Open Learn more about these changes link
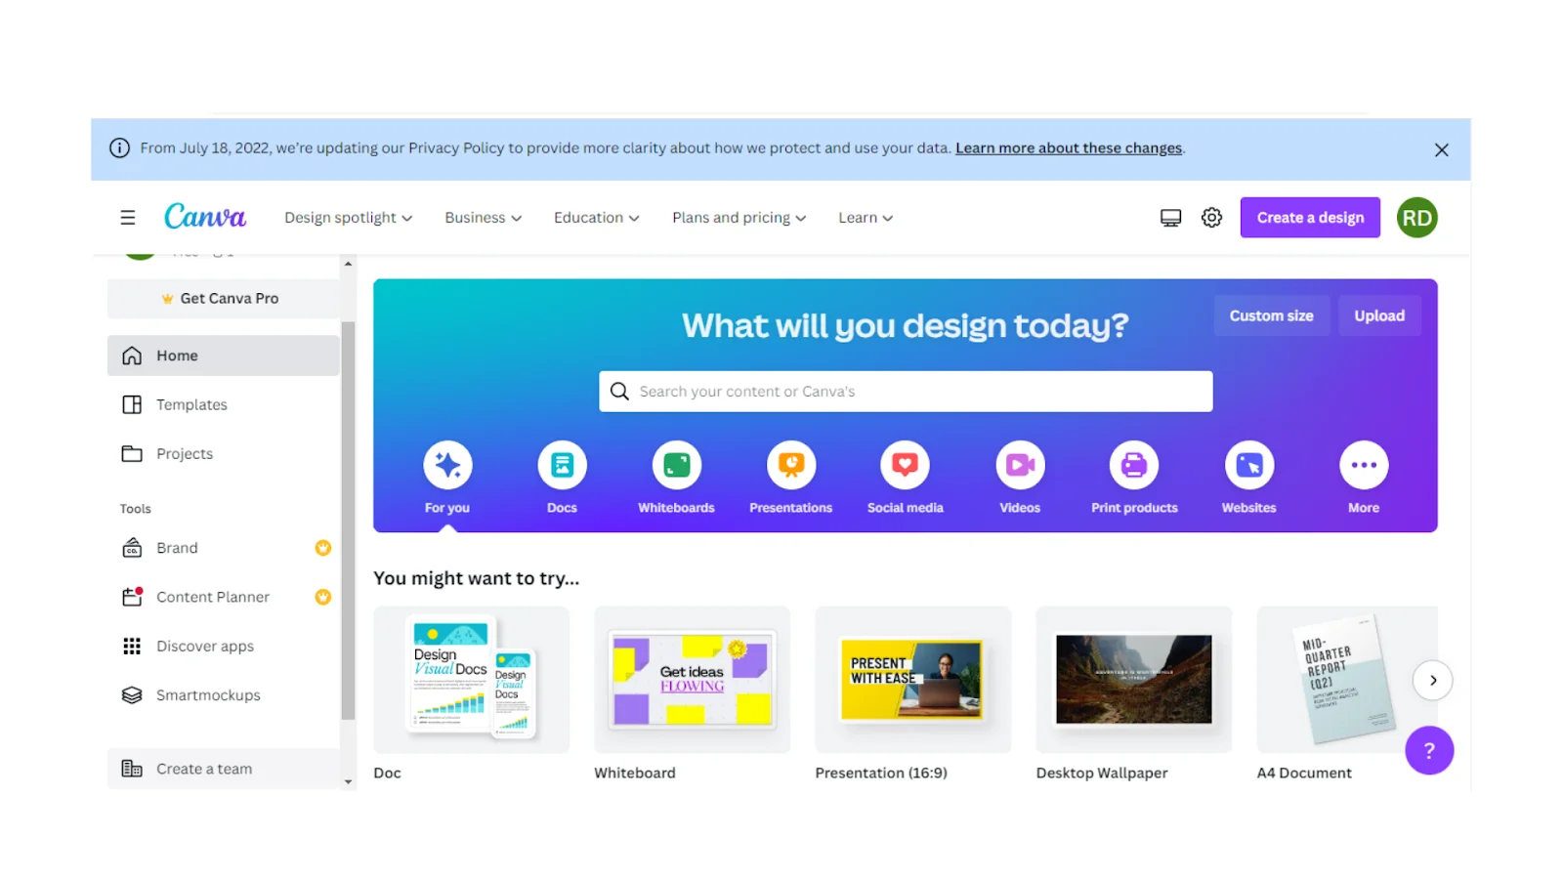Viewport: 1563px width, 879px height. point(1069,148)
